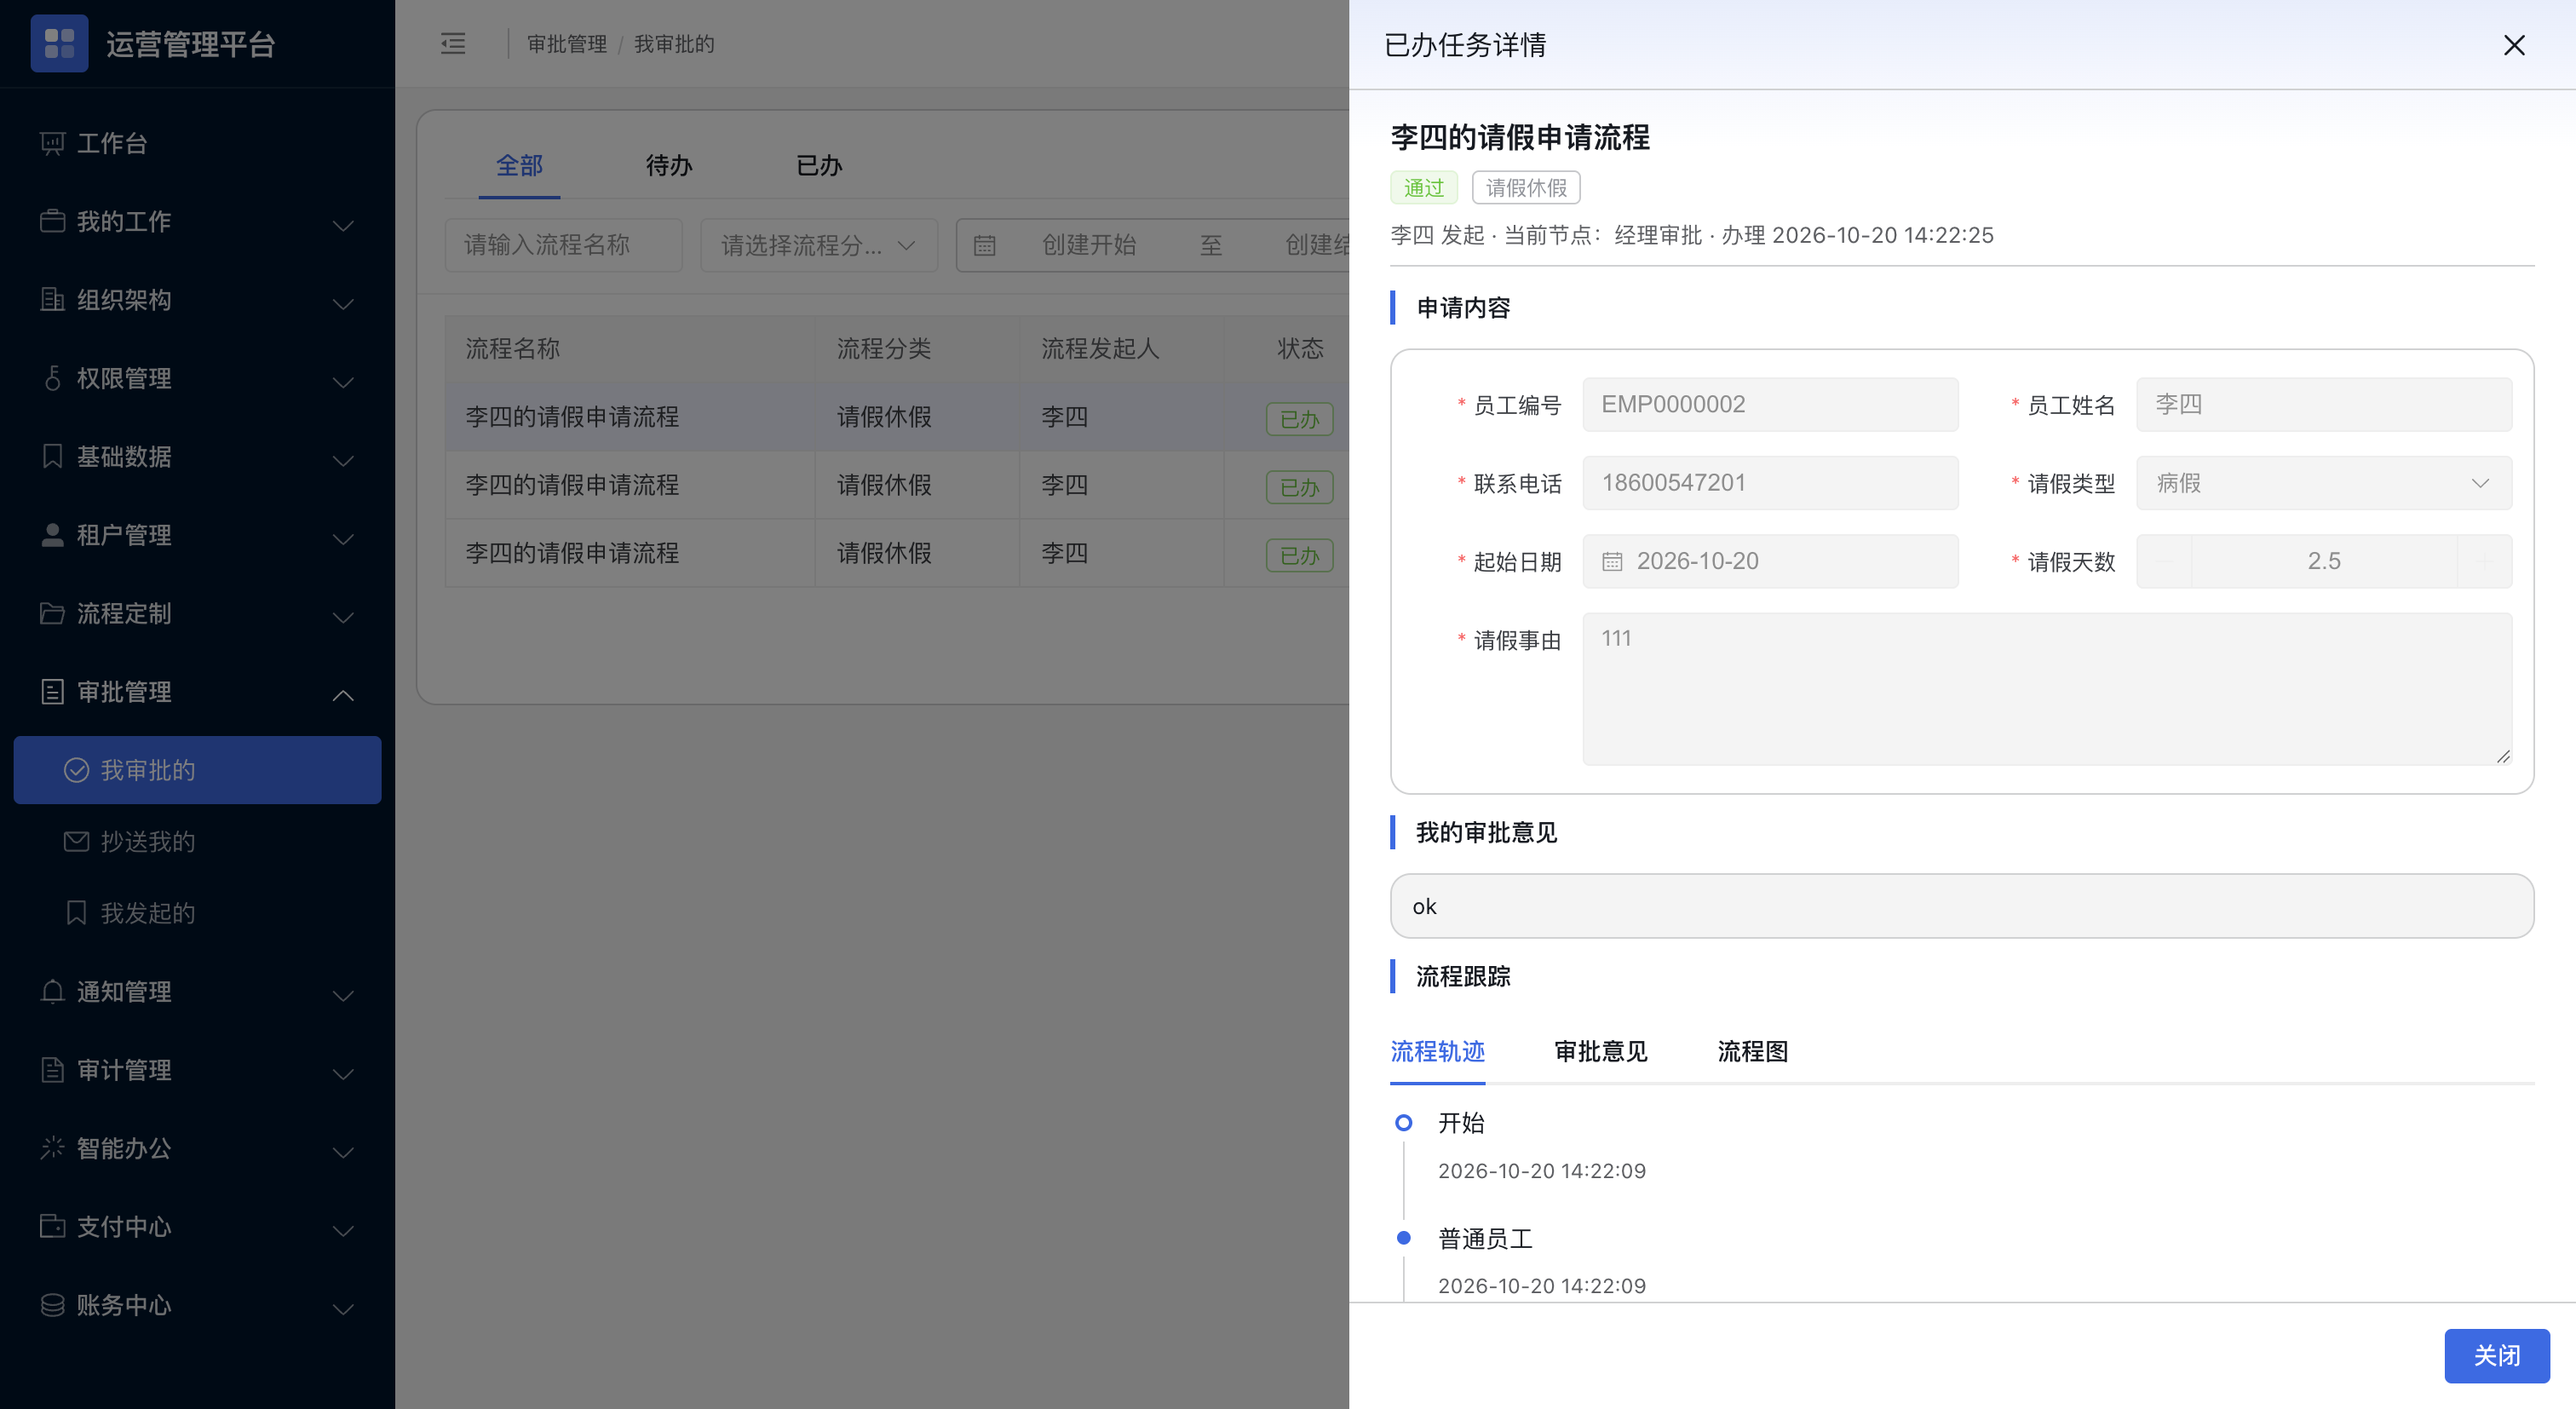
Task: Click the 组织架构 building icon
Action: click(52, 299)
